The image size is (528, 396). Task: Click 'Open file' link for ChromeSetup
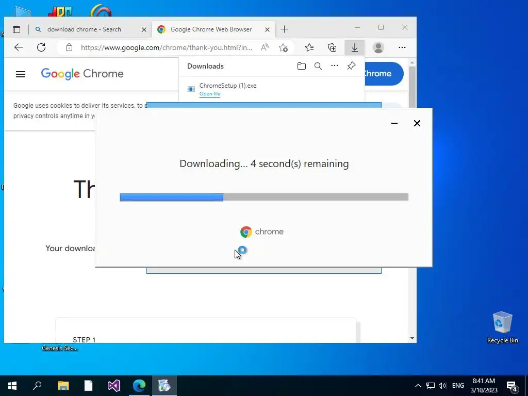pos(210,94)
